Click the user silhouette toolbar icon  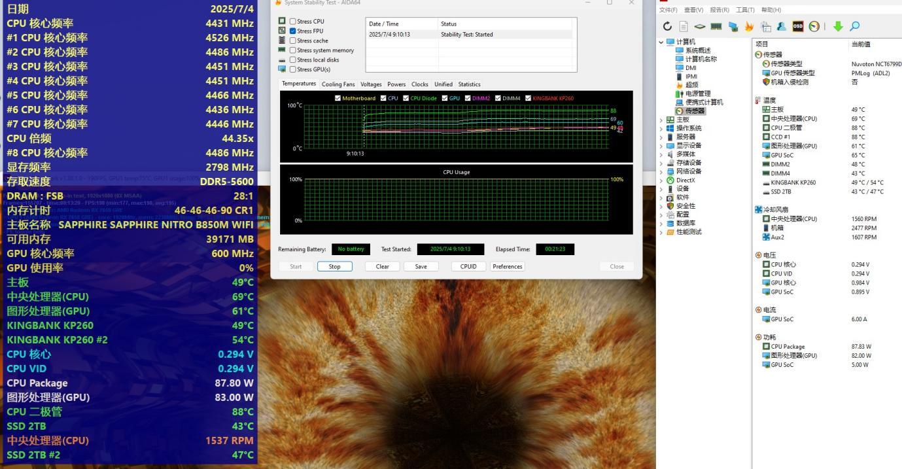tap(782, 27)
